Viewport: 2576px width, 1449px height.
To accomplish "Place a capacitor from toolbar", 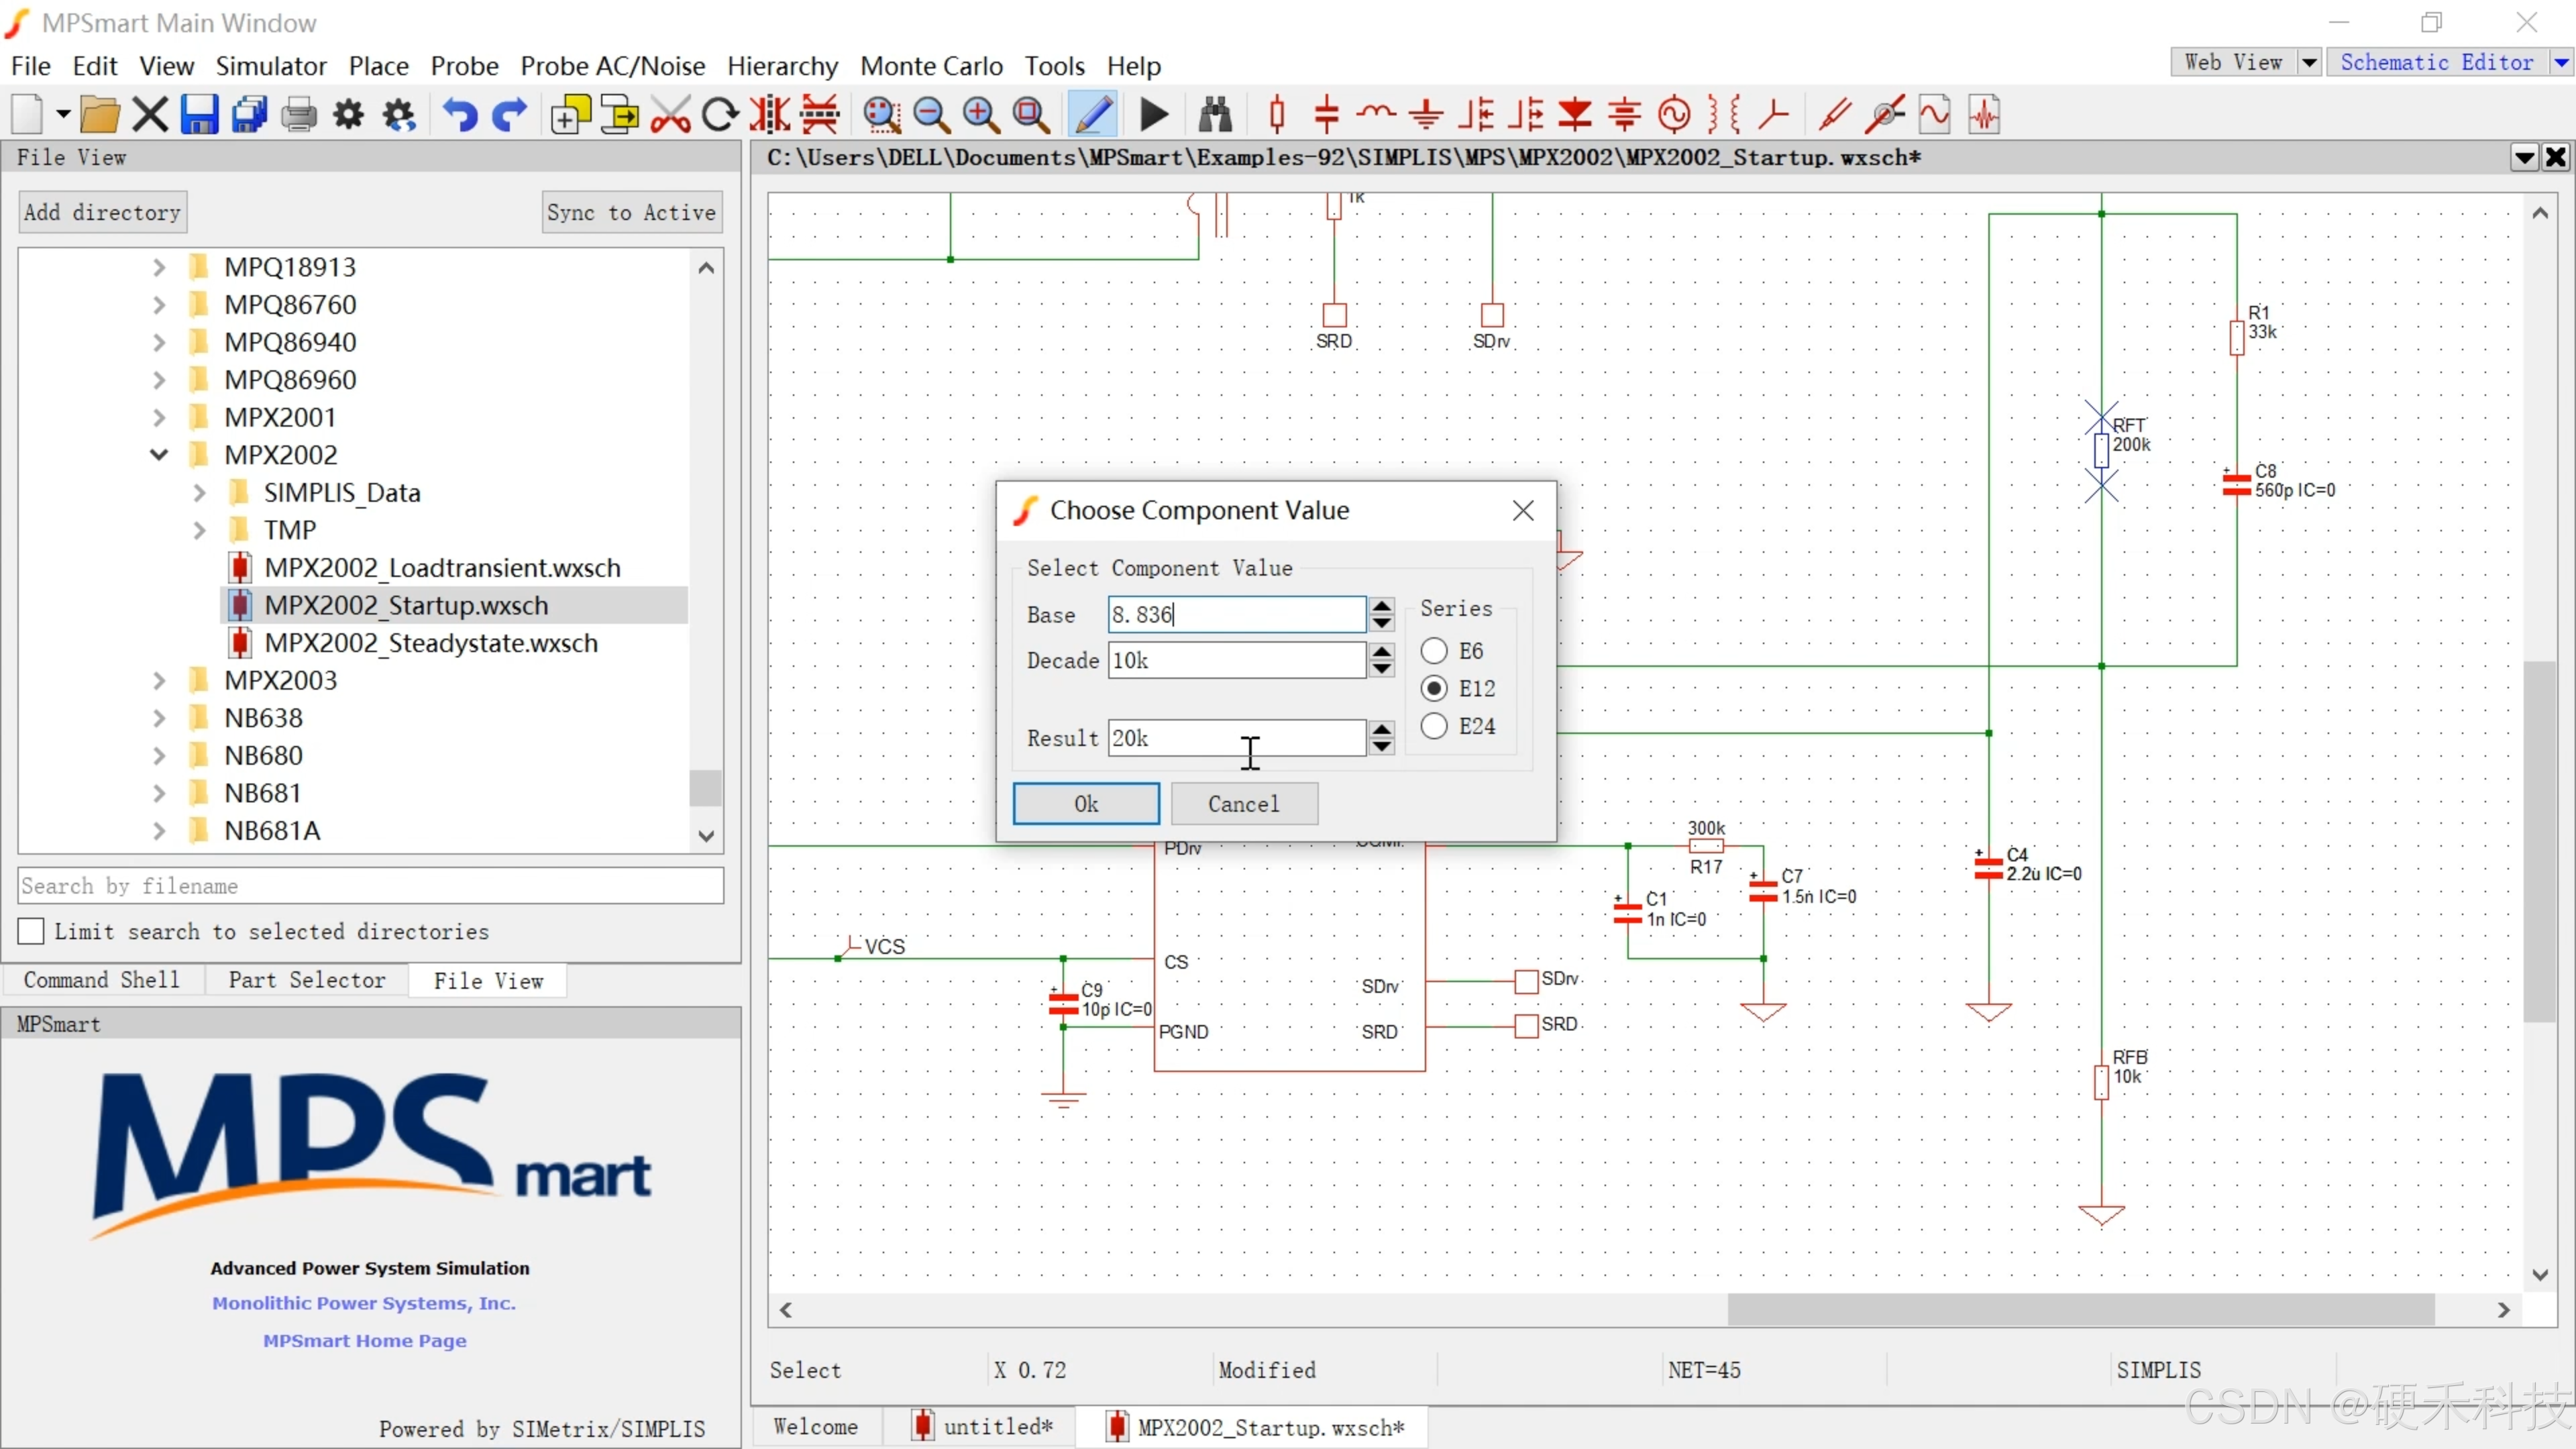I will coord(1326,115).
